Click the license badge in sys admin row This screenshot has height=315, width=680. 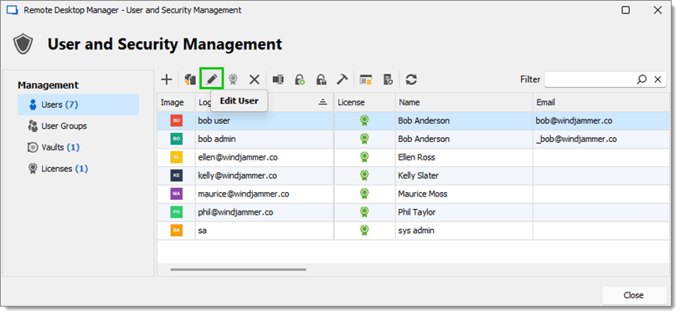click(x=364, y=231)
